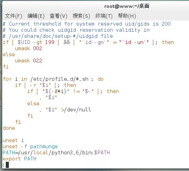Click the PATH=/usr/local/python3.6/bin:$PATH line

[56, 153]
